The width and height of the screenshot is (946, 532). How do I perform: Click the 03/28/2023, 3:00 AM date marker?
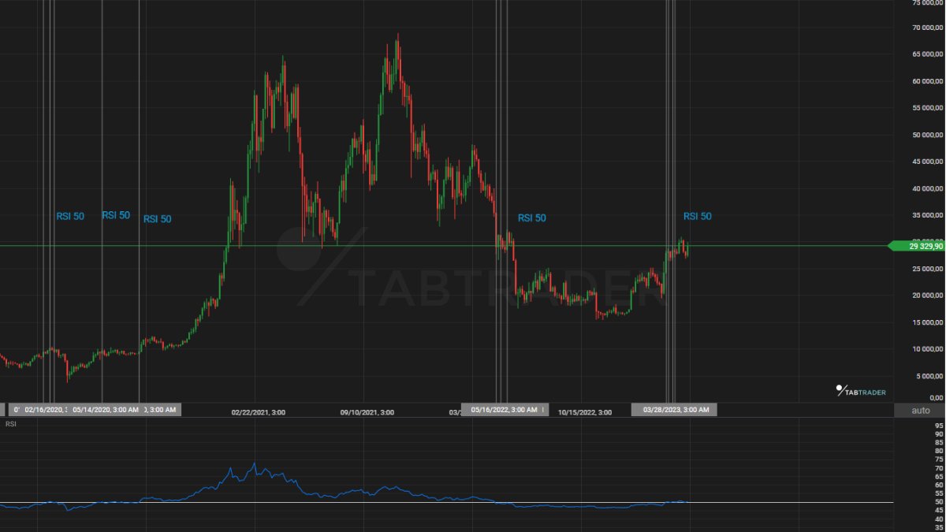tap(676, 410)
